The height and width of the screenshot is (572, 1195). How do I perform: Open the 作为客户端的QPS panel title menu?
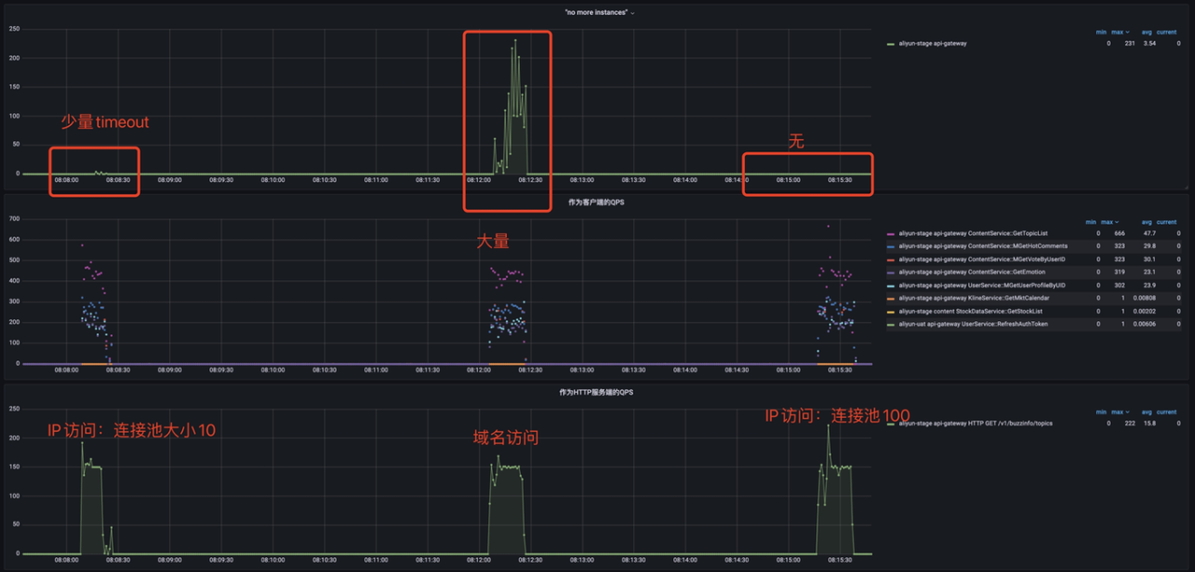[597, 202]
